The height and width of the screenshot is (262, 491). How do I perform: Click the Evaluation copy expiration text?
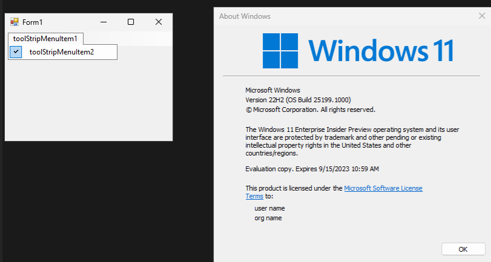point(312,169)
